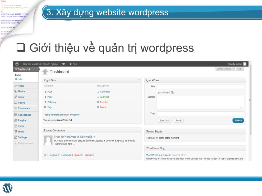Viewport: 262px width, 196px height.
Task: Click the Tools icon in sidebar
Action: (16, 132)
